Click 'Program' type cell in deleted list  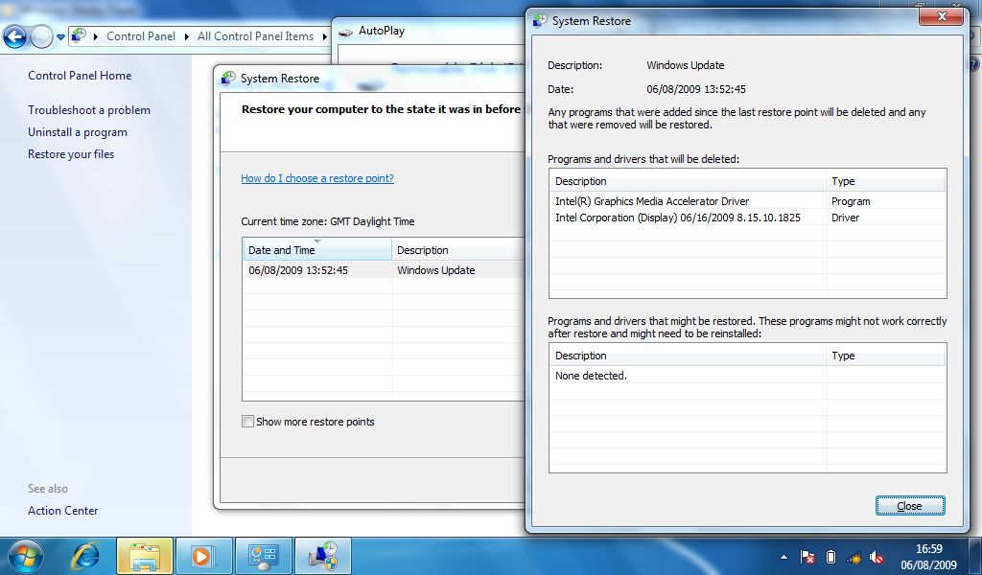[851, 201]
